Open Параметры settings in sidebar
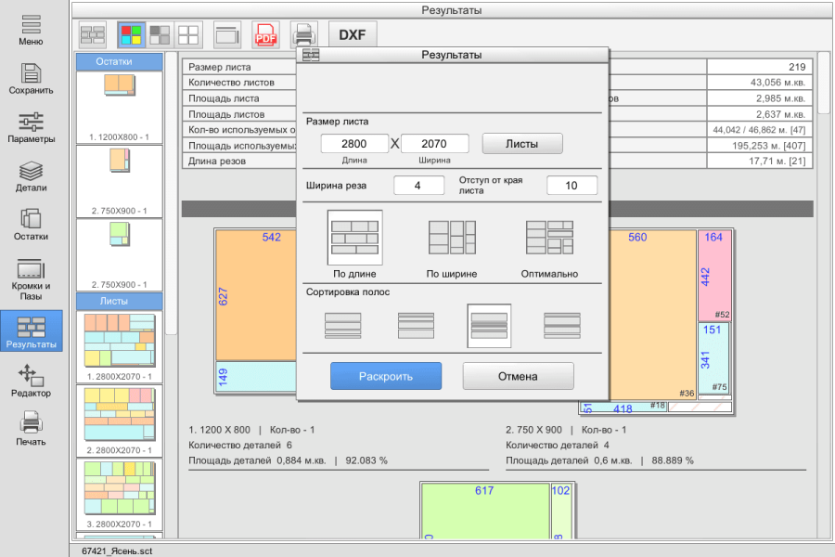Image resolution: width=835 pixels, height=557 pixels. (31, 128)
